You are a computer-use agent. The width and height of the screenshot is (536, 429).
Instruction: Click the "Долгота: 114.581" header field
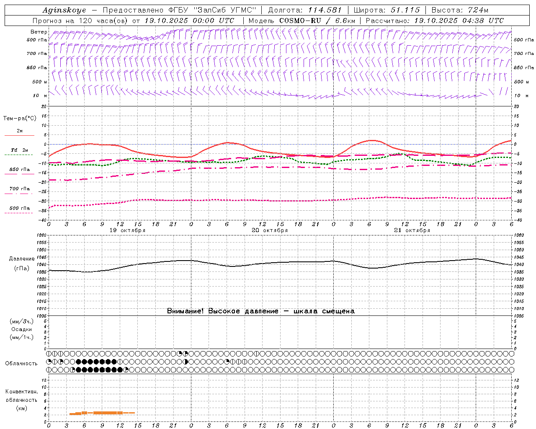coord(305,10)
